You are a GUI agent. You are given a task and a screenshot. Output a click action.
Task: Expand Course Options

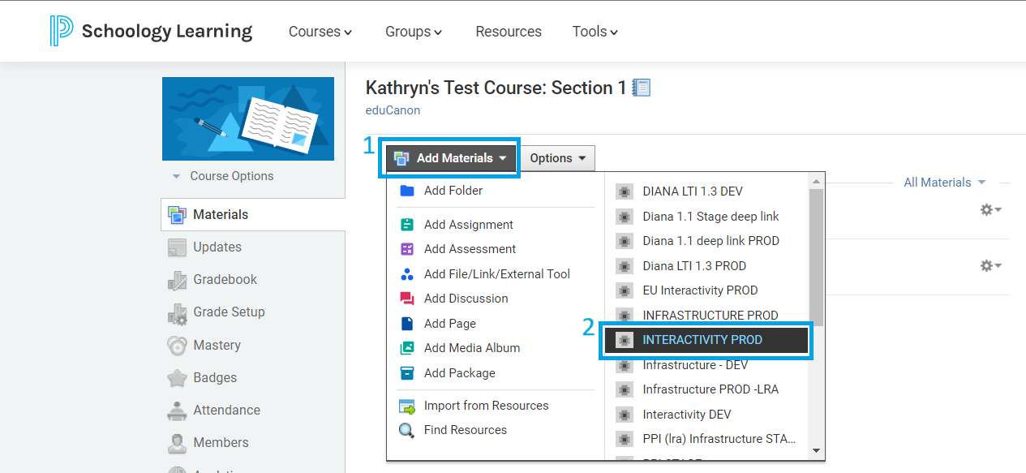coord(223,176)
